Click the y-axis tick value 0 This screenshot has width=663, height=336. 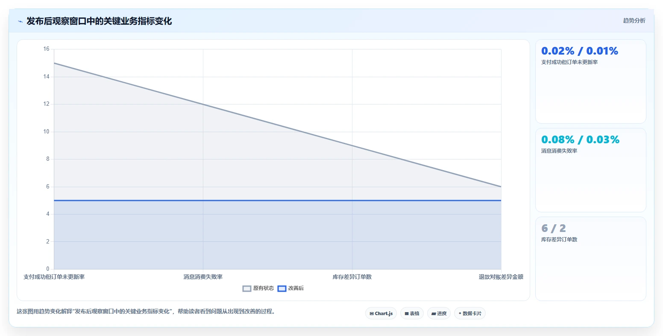[x=48, y=269]
